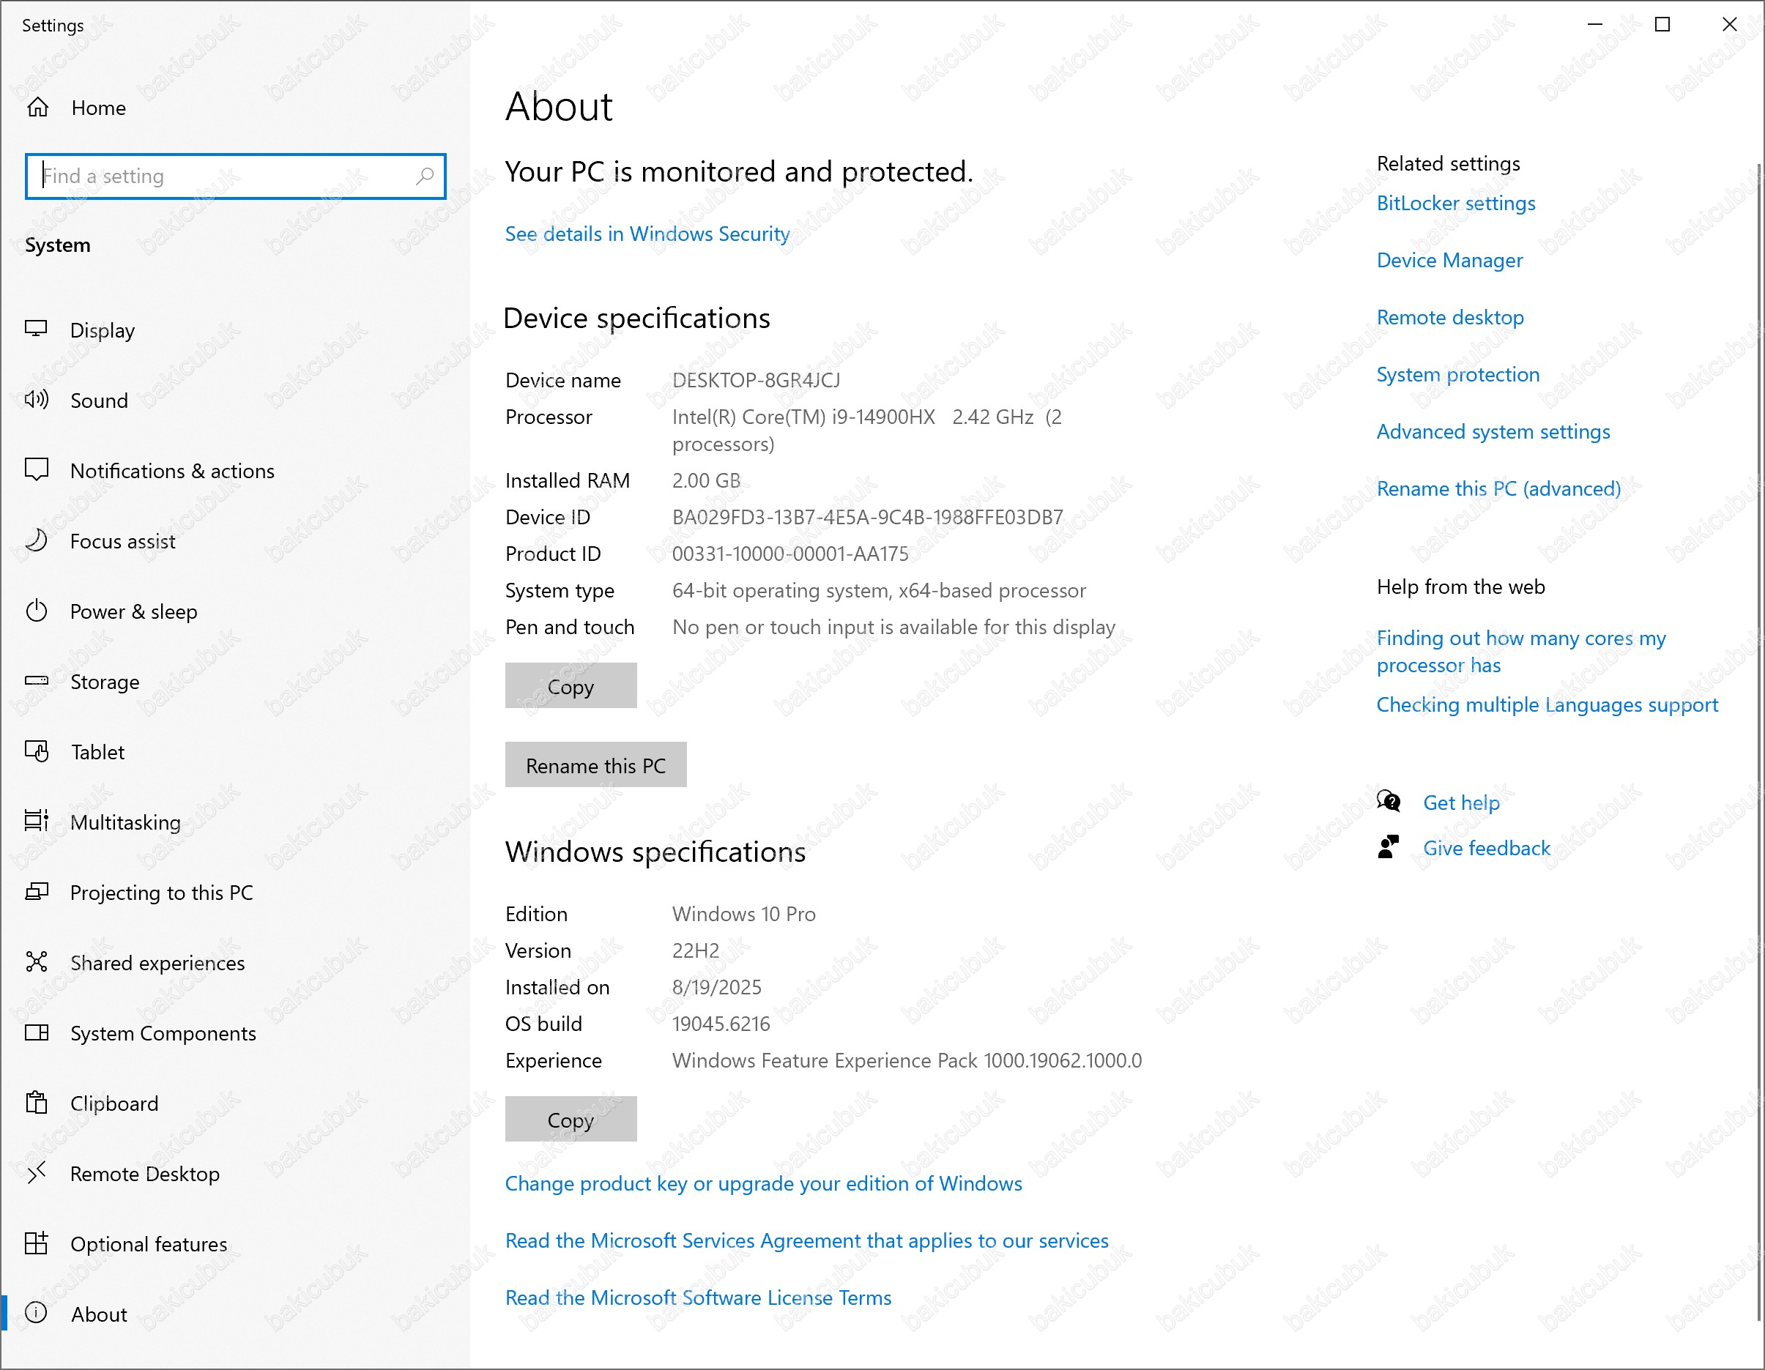Click the Get help chat icon
This screenshot has height=1370, width=1765.
1389,801
